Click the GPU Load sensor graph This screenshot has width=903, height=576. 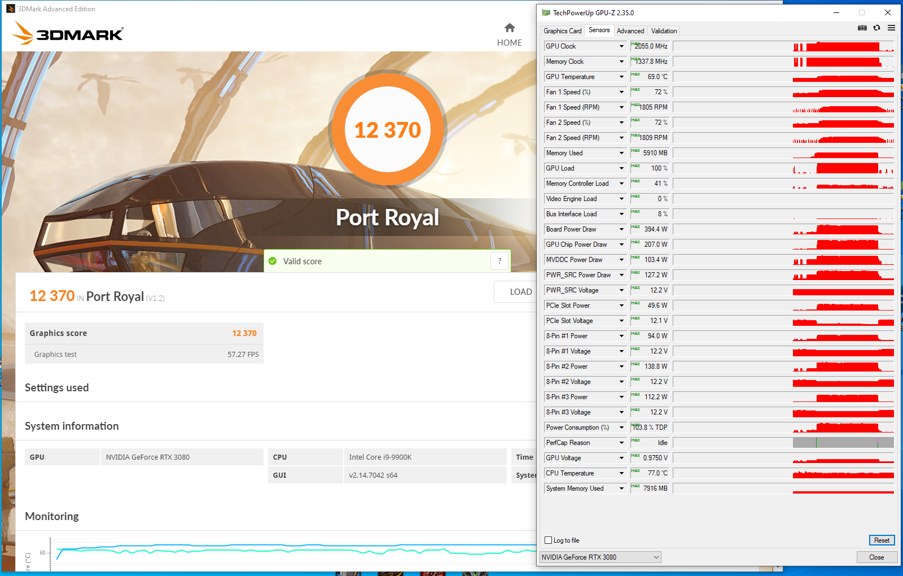point(783,168)
